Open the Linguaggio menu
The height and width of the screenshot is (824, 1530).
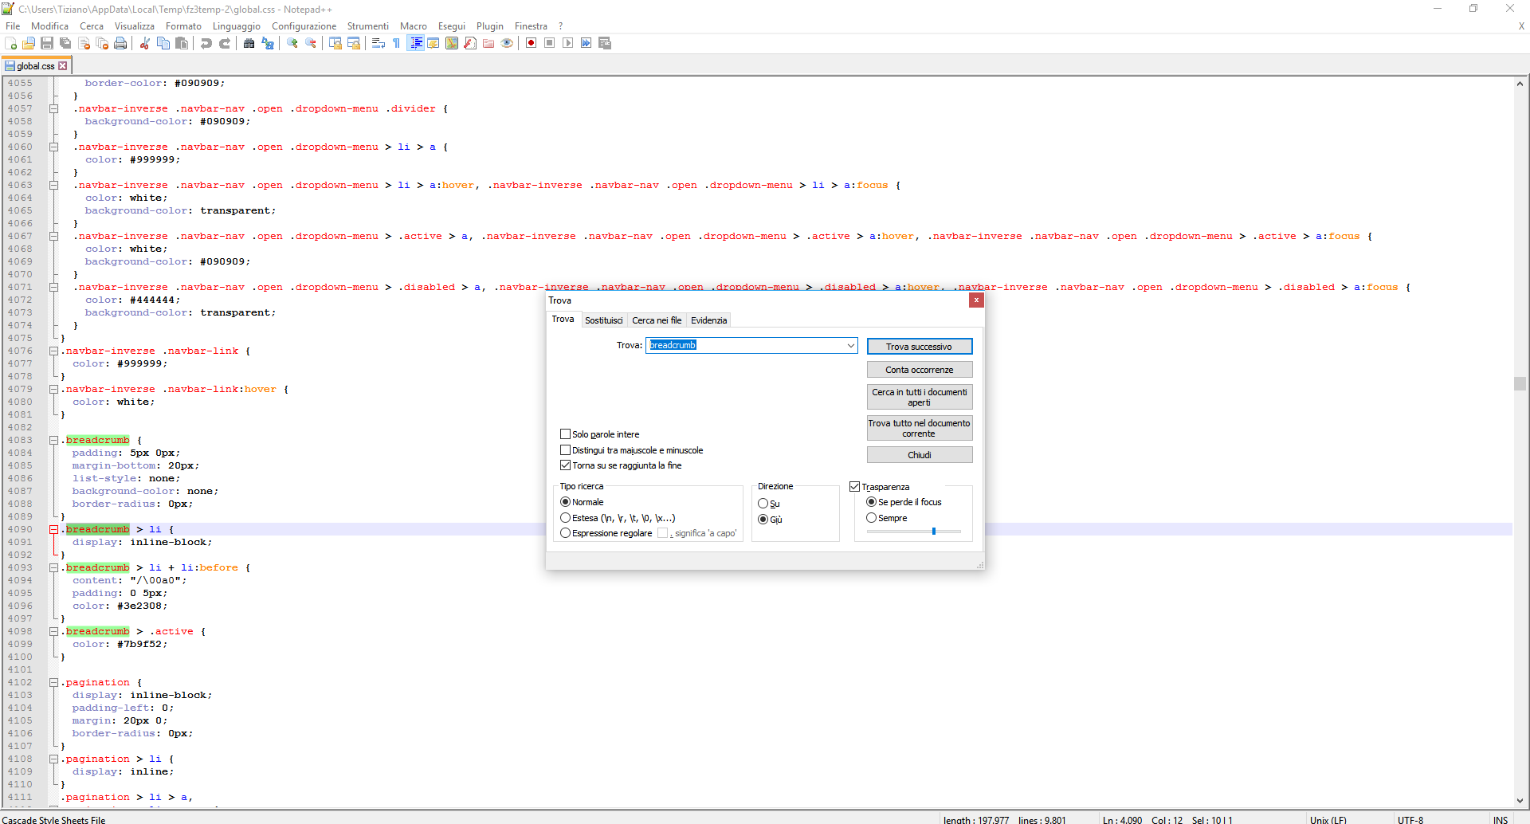point(236,26)
